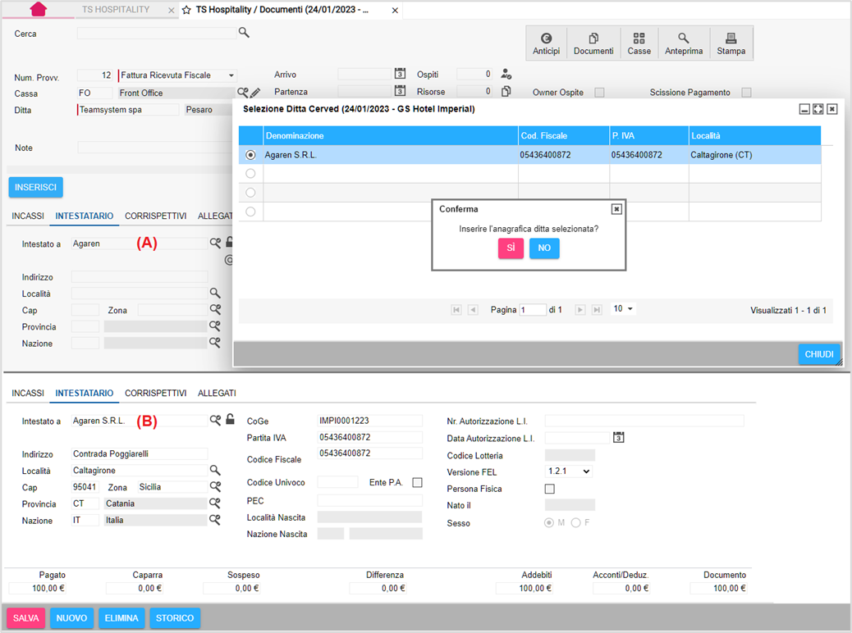Click the INSERISCI button

click(x=36, y=187)
